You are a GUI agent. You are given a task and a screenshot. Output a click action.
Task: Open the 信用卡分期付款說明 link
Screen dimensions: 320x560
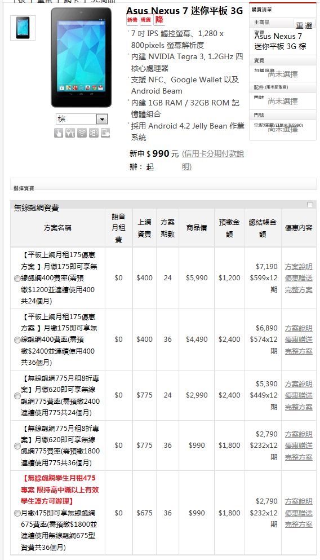213,160
